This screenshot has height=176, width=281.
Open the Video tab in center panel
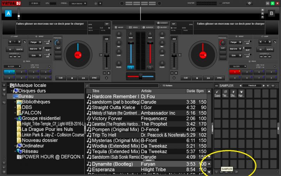[133, 27]
